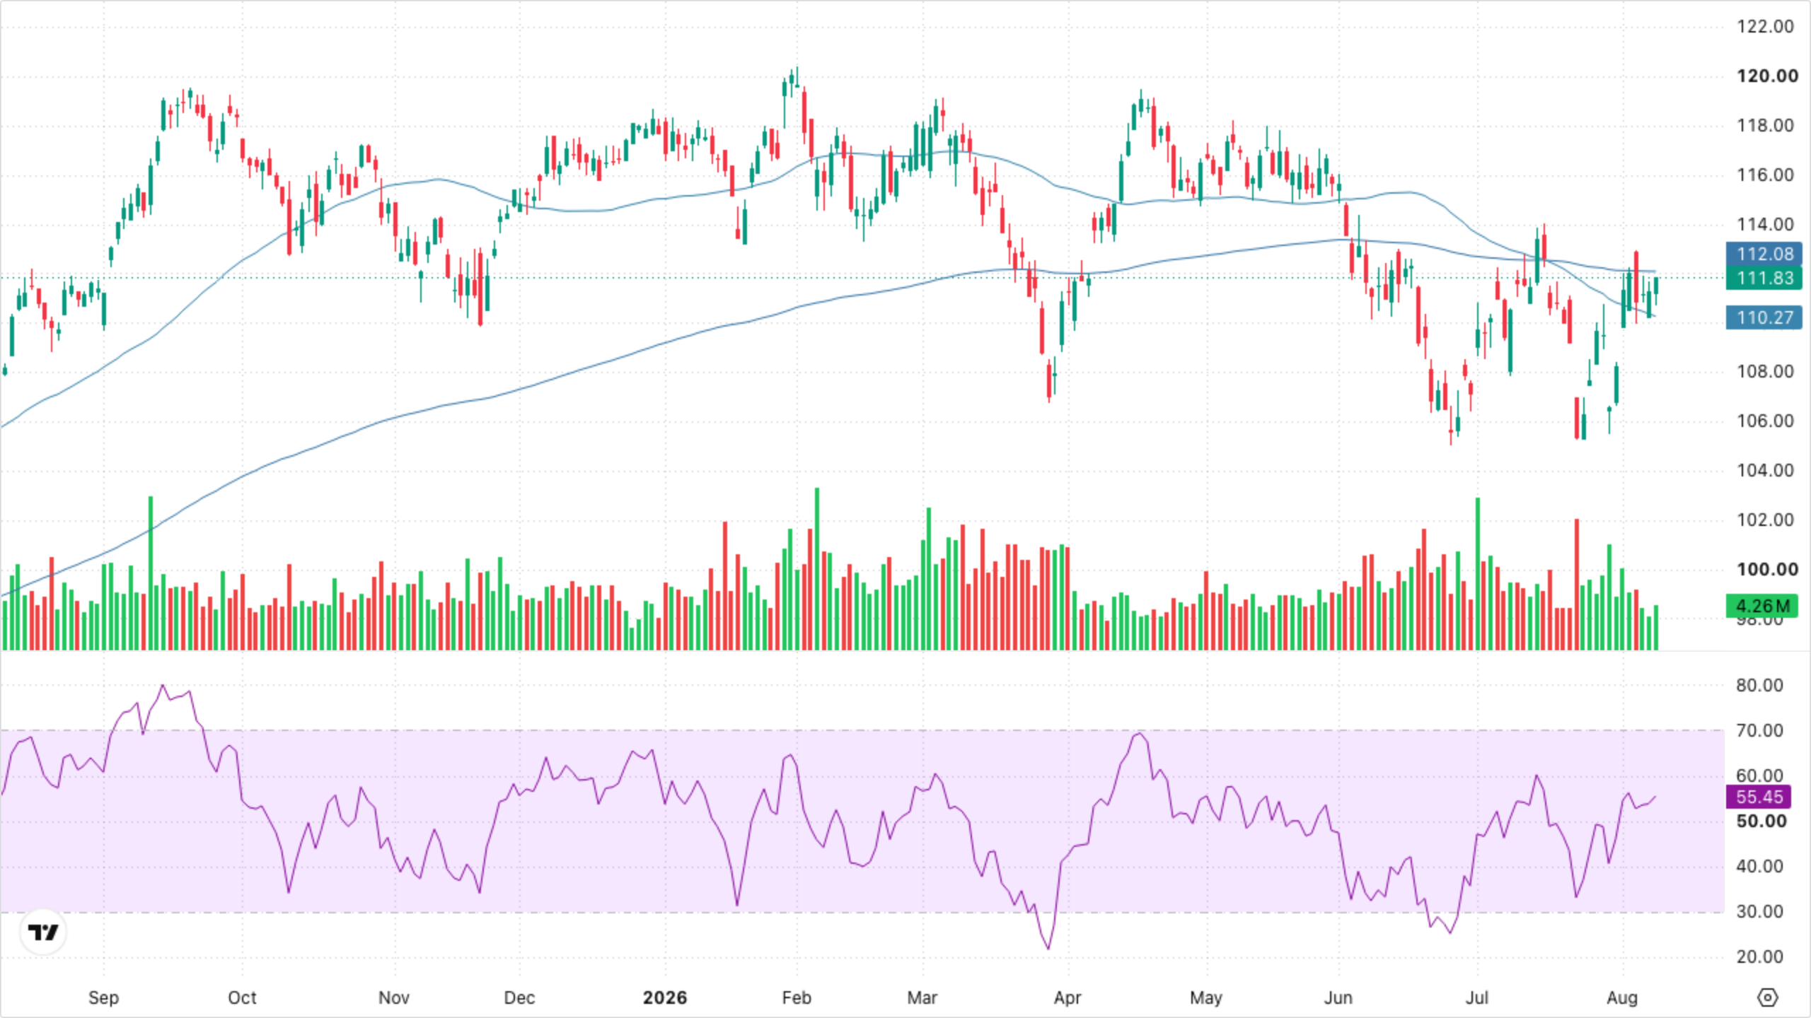Click the May label on time axis
This screenshot has height=1018, width=1811.
point(1206,997)
